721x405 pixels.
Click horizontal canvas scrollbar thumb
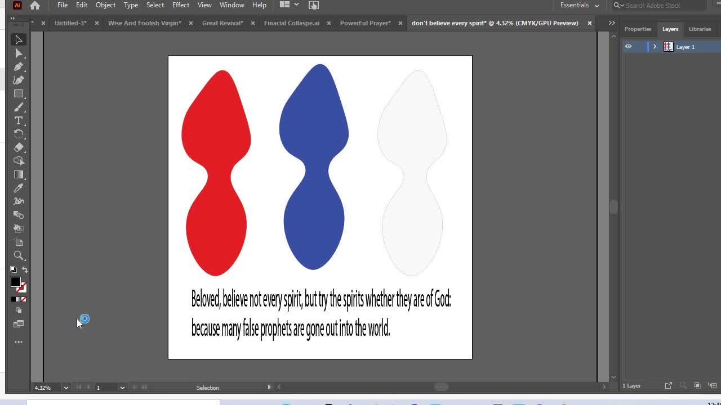(441, 387)
